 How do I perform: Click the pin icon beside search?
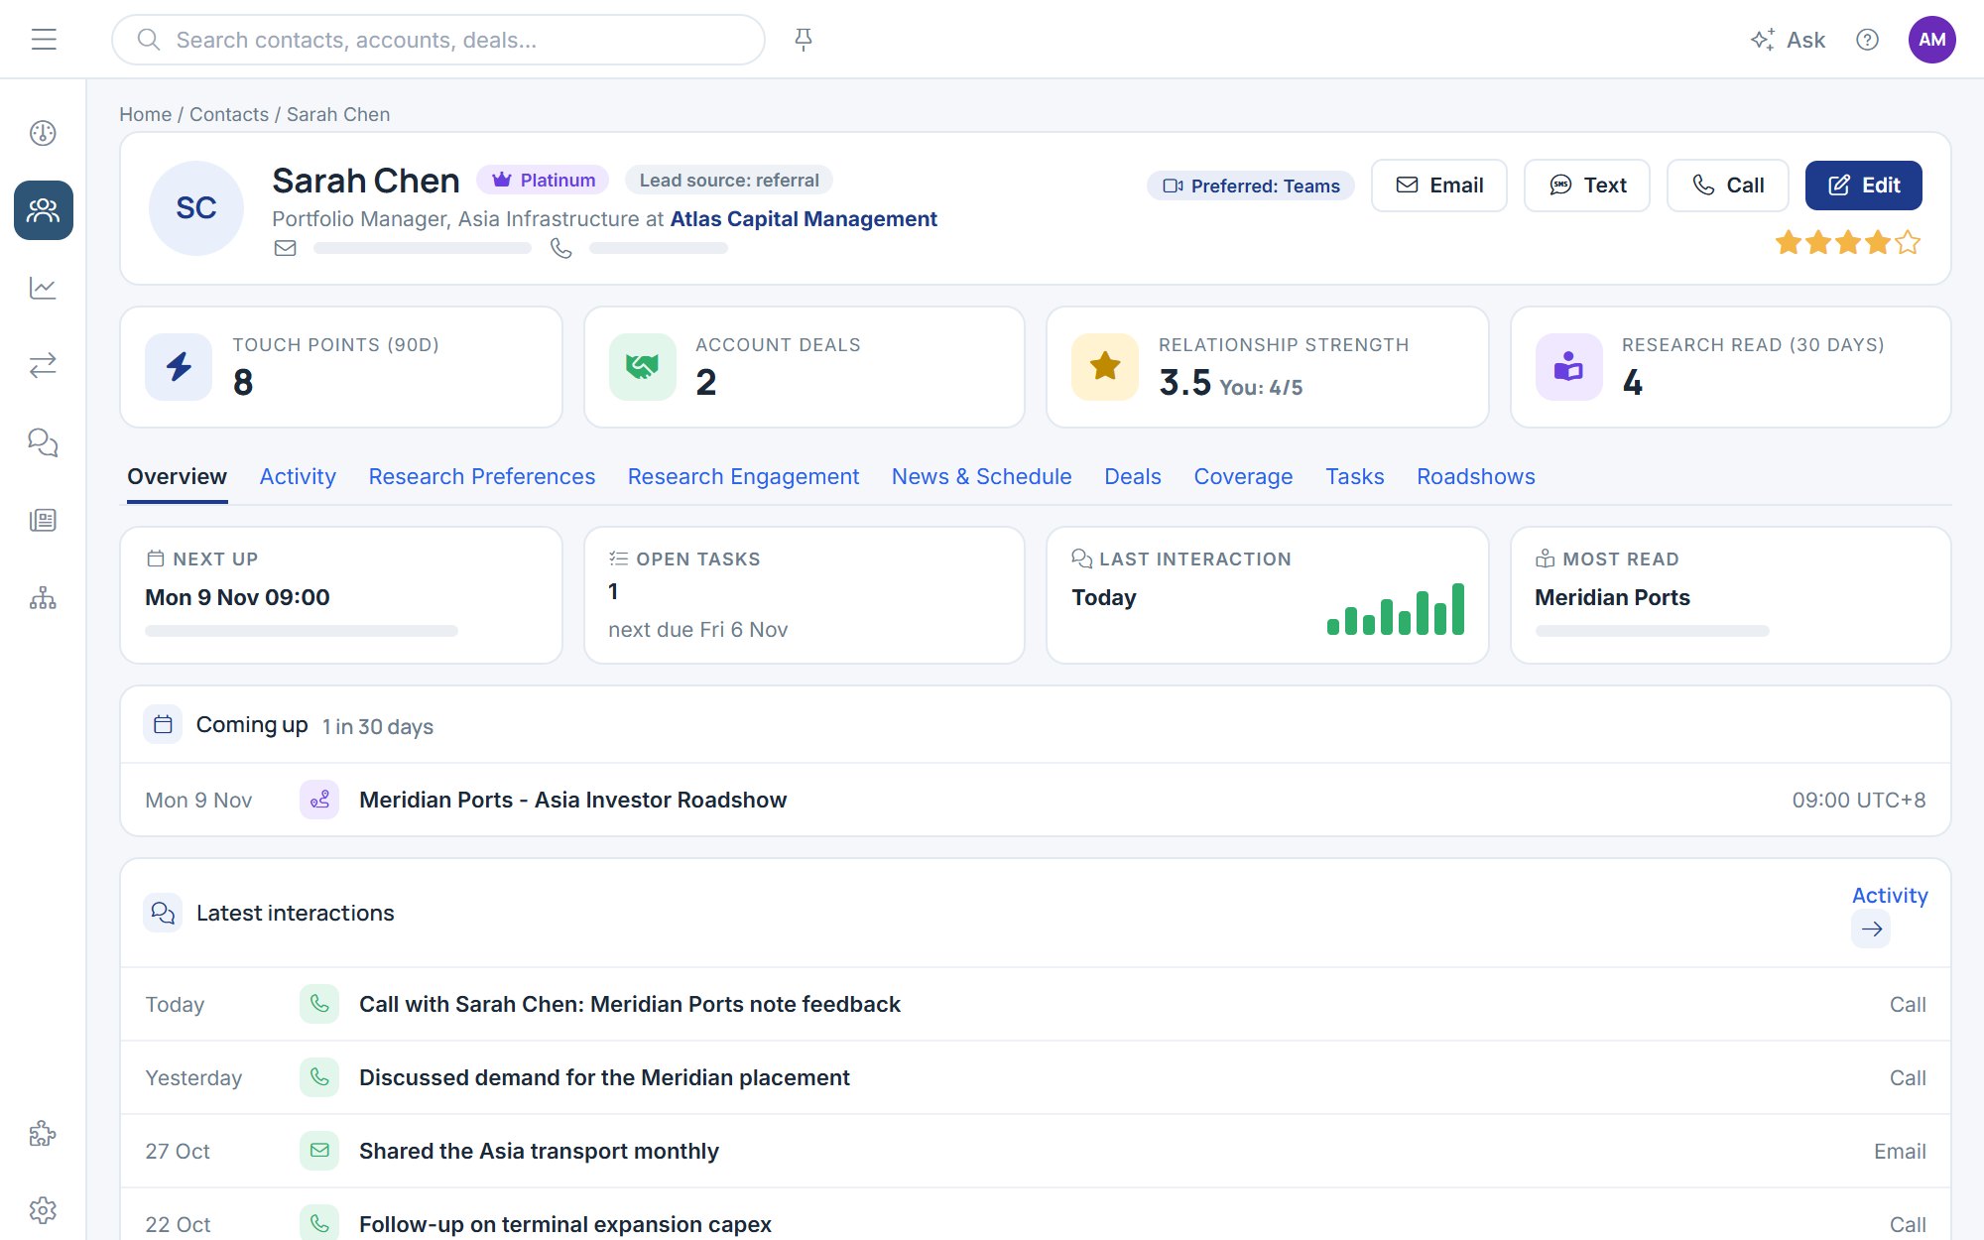pos(804,40)
